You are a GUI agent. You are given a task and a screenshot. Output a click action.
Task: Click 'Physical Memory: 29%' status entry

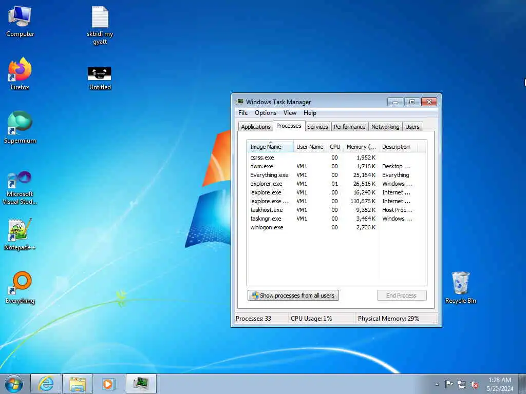(388, 319)
